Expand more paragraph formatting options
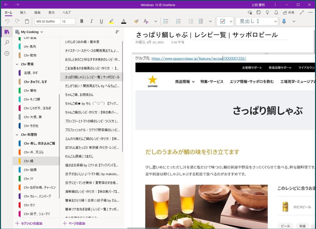Screen dimensions: 316x229 (210, 21)
